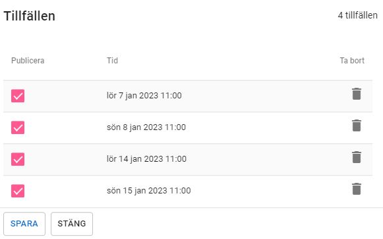Uncheck Publicera for lör 7 jan
Screen dimensions: 383x239
coord(18,96)
